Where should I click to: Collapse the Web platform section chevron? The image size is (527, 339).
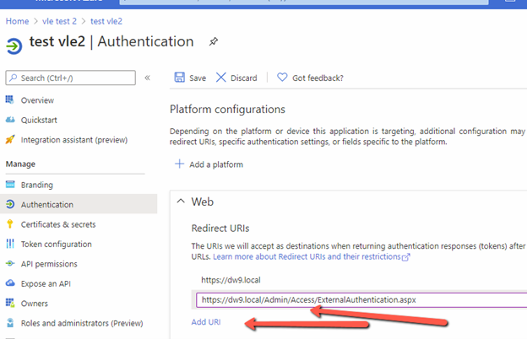[x=180, y=202]
